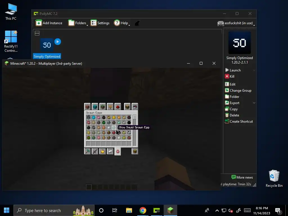Viewport: 288px width, 216px height.
Task: Select the Simply Optimized instance
Action: [x=47, y=48]
